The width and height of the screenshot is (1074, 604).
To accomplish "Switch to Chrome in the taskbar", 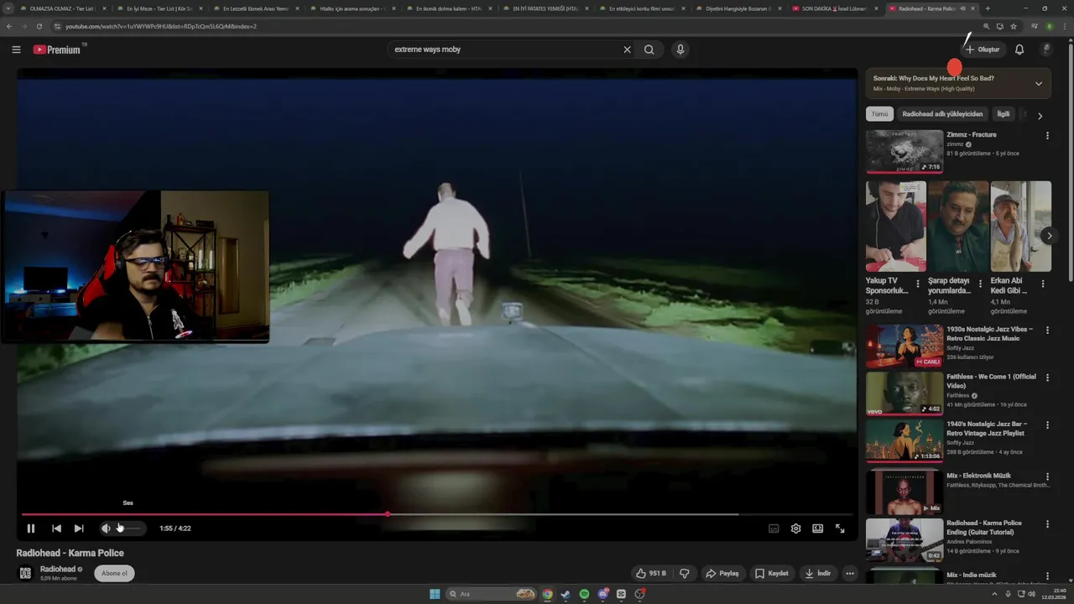I will (x=547, y=594).
